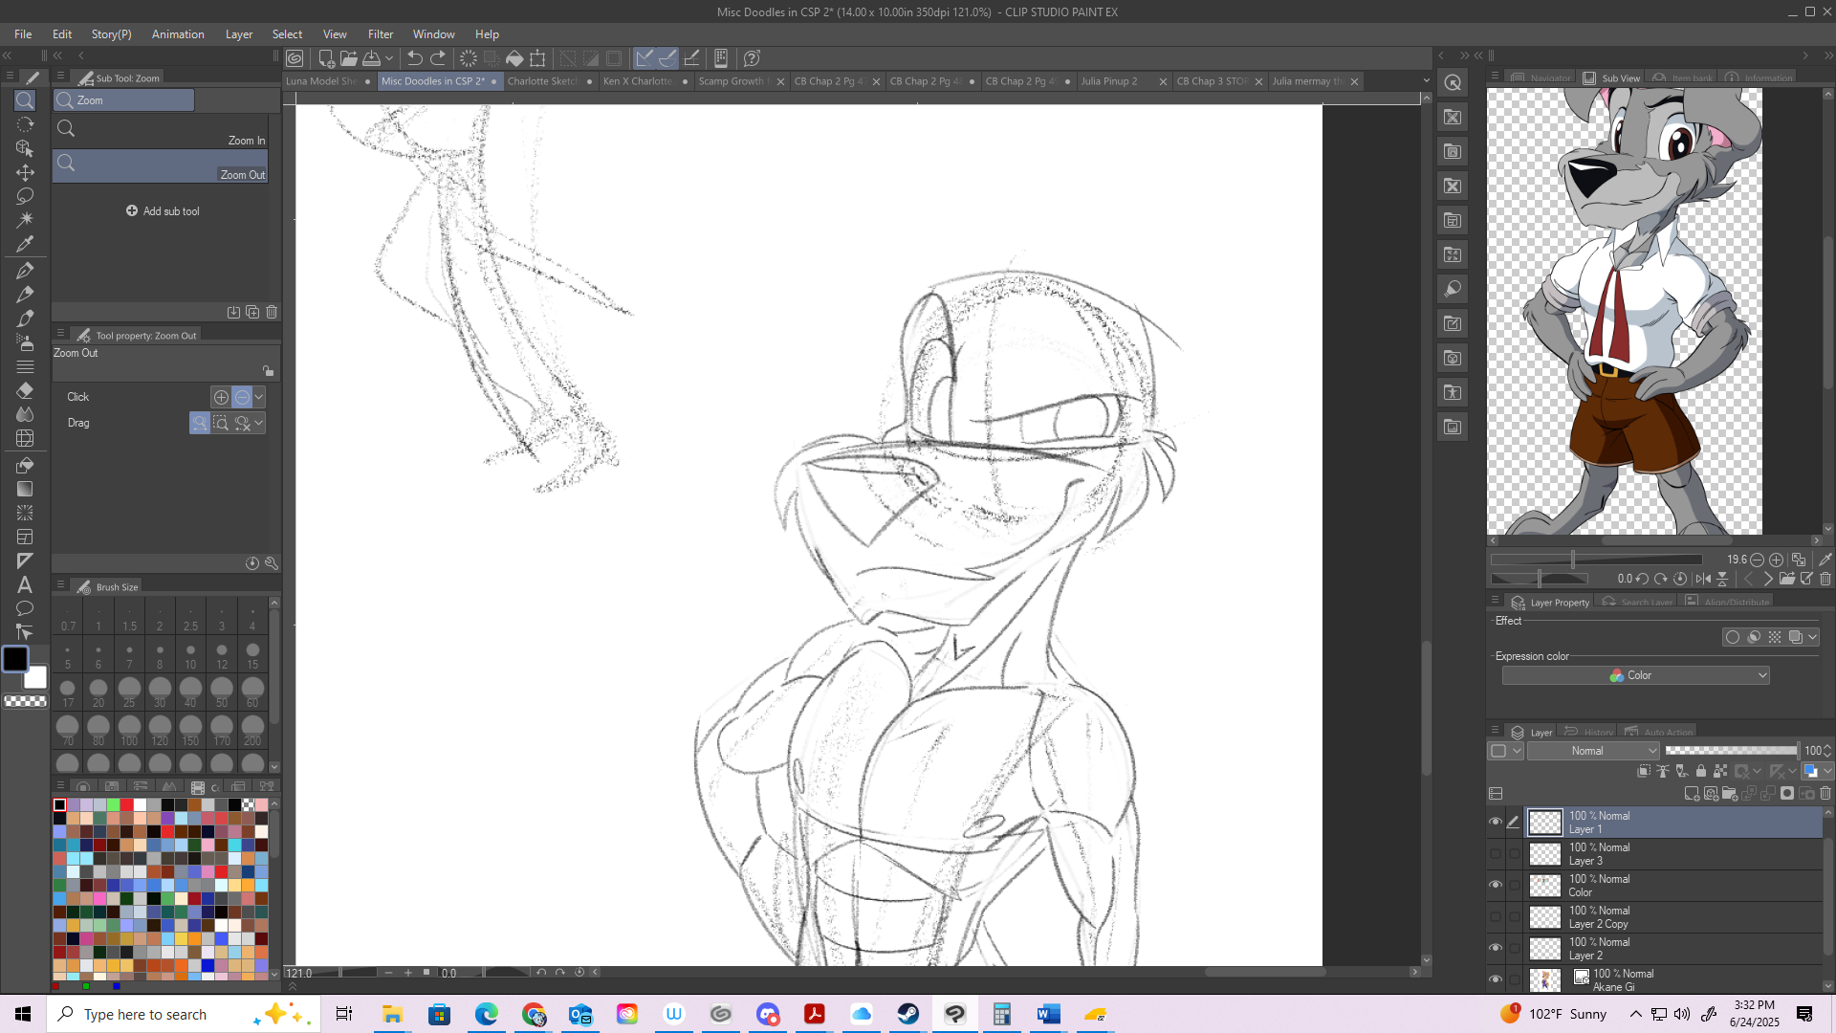1836x1033 pixels.
Task: Select the Eyedropper tool
Action: (25, 244)
